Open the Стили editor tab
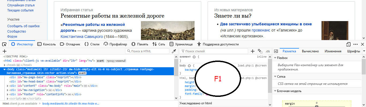This screenshot has height=107, width=366. (x=92, y=44)
